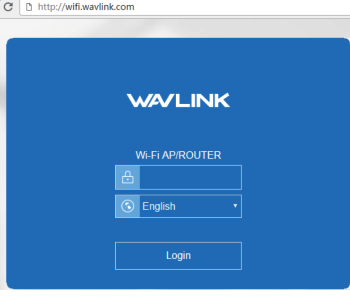Submit the form with the Login button
This screenshot has height=297, width=350.
tap(179, 256)
